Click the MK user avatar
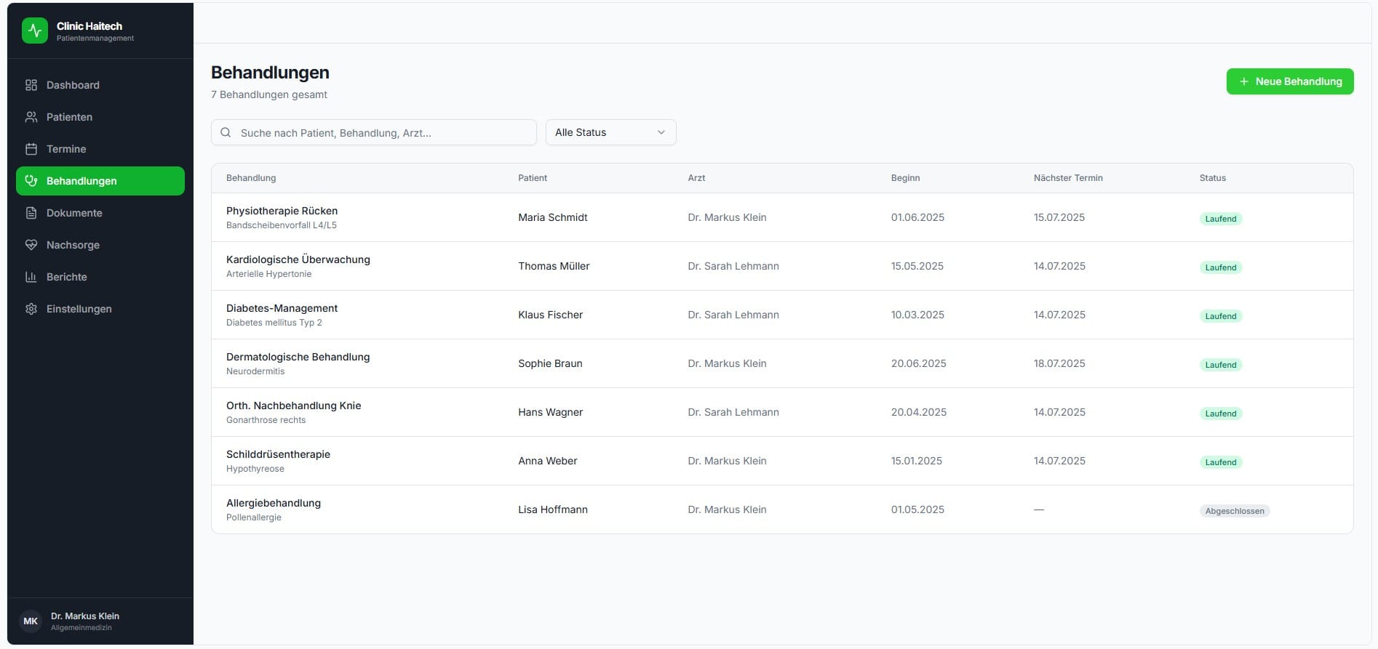1378x649 pixels. [31, 621]
